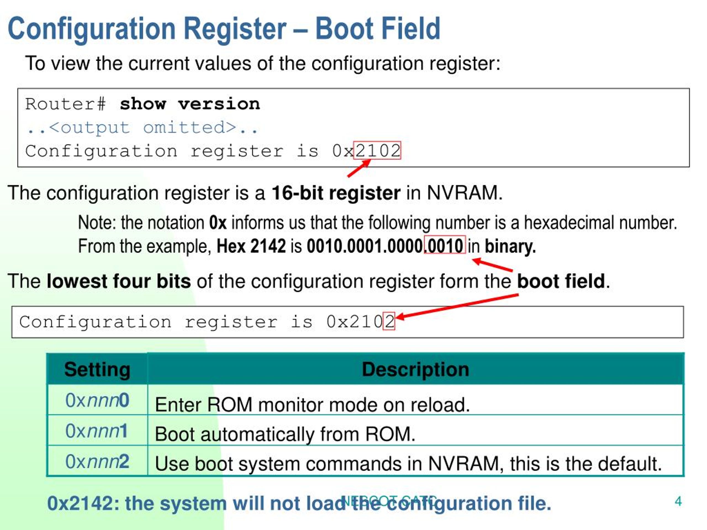Click the bold 'boot field' text

[561, 281]
